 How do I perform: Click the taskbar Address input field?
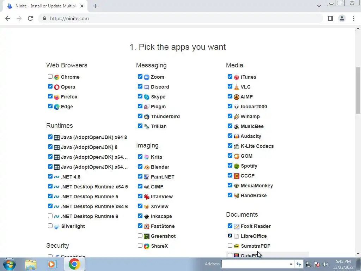coord(255,264)
